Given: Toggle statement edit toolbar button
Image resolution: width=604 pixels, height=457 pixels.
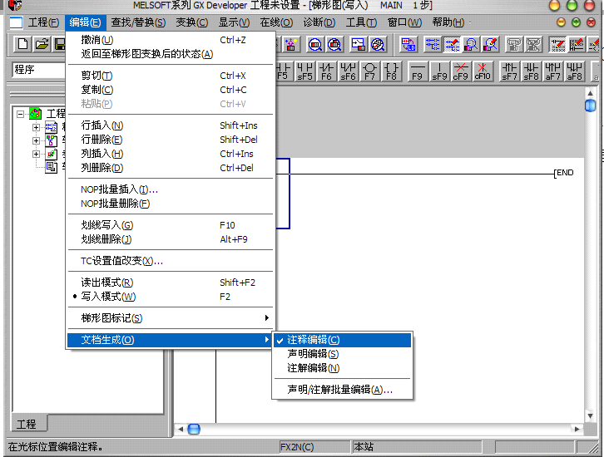Looking at the screenshot, I should (577, 45).
